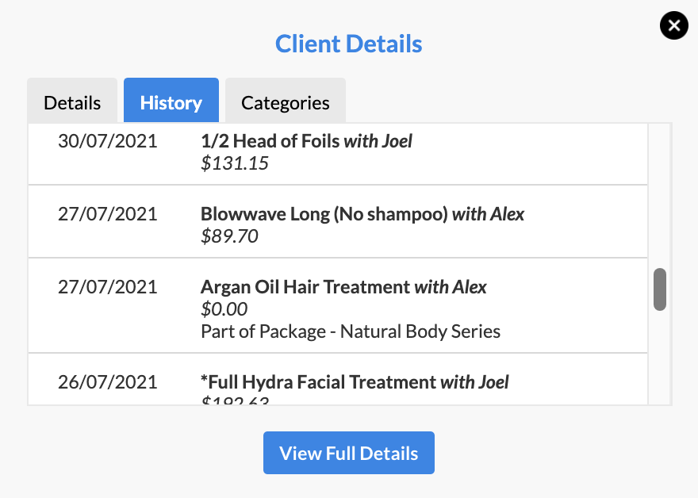Click the Client Details heading

[348, 44]
